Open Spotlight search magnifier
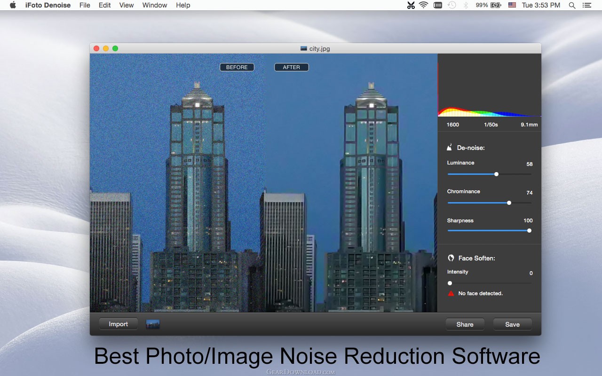 tap(572, 5)
